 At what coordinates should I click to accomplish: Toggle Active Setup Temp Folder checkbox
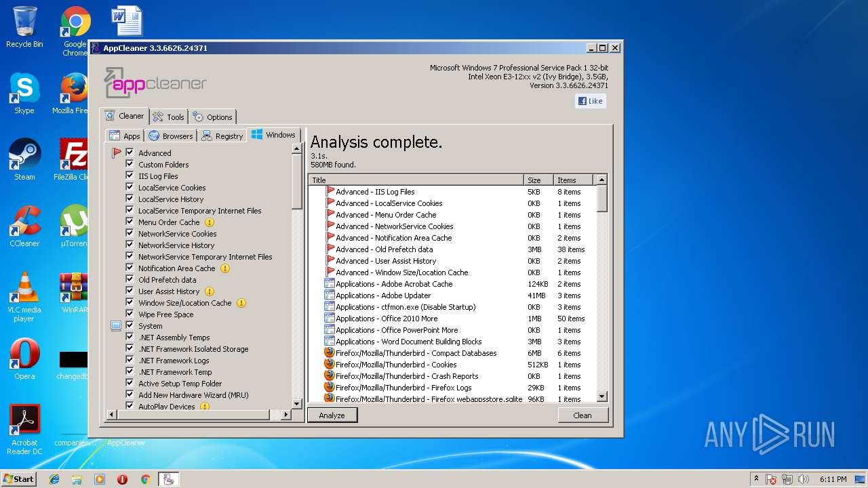pos(130,383)
